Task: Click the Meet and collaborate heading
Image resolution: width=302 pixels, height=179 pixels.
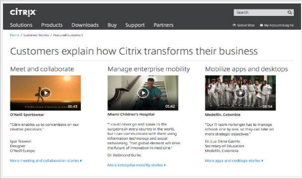Action: pyautogui.click(x=42, y=69)
